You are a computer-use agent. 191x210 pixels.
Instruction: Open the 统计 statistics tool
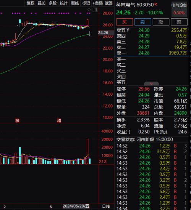point(64,3)
